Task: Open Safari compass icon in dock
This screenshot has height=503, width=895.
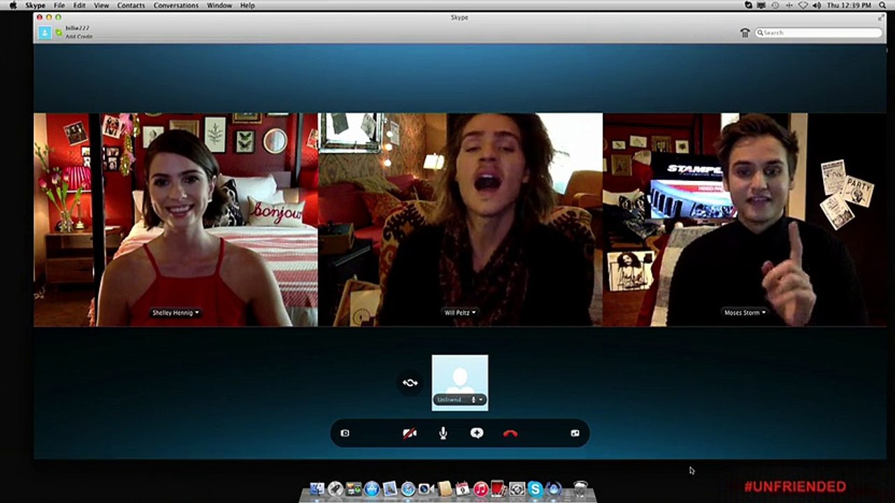Action: pos(408,488)
